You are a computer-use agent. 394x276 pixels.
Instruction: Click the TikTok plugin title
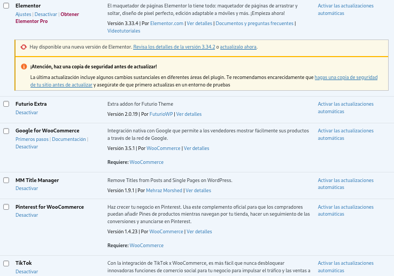(x=24, y=263)
